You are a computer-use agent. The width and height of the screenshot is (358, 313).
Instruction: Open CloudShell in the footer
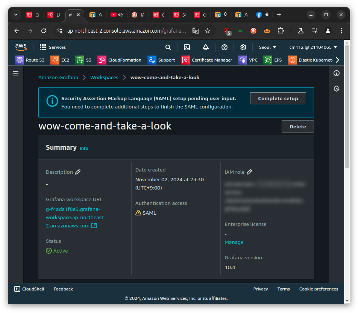[x=29, y=289]
